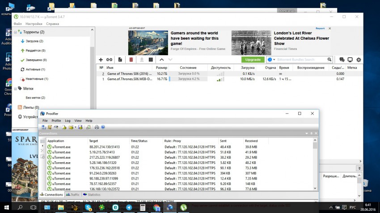Click the Add Torrent plus icon
The width and height of the screenshot is (380, 213).
[101, 60]
